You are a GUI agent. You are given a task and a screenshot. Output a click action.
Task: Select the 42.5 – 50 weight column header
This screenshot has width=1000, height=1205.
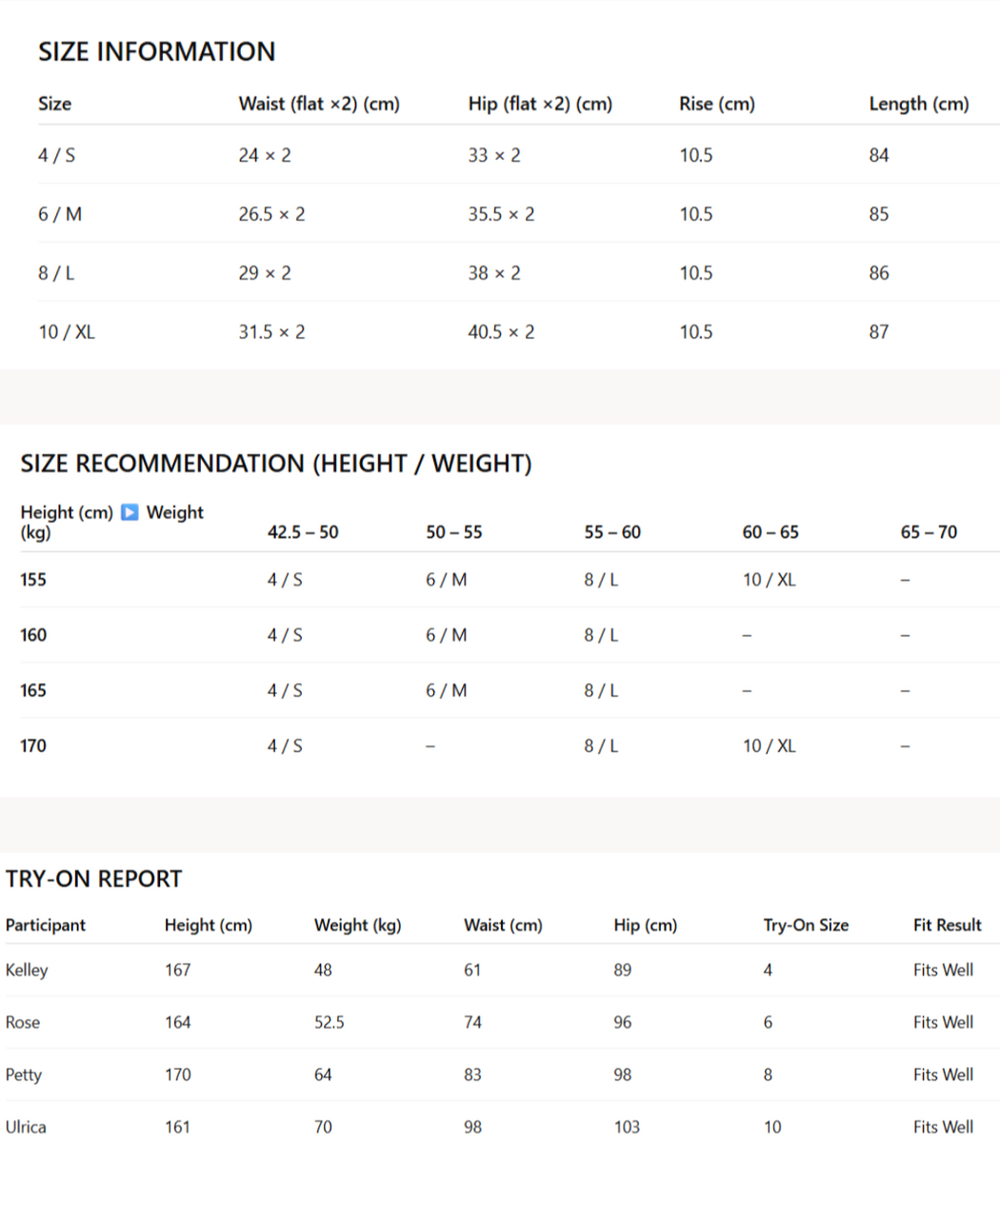pos(303,532)
